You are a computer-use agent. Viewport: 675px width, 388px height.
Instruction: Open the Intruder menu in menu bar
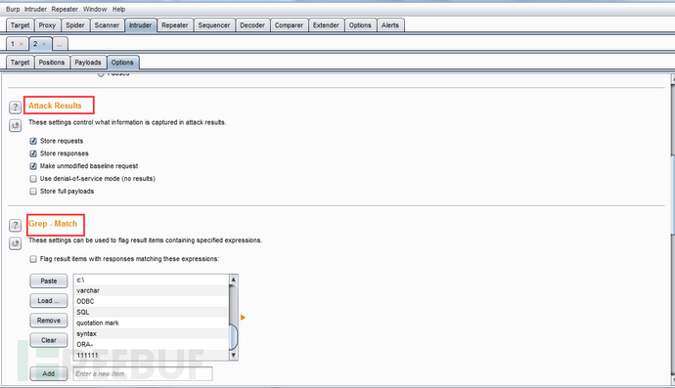tap(35, 9)
